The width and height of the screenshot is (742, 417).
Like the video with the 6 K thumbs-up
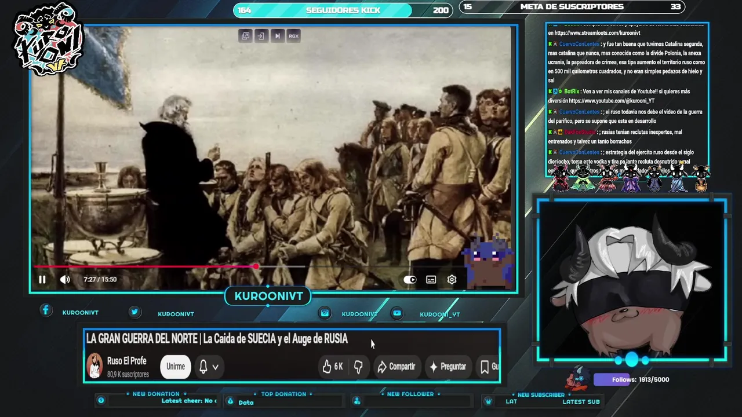(x=333, y=367)
